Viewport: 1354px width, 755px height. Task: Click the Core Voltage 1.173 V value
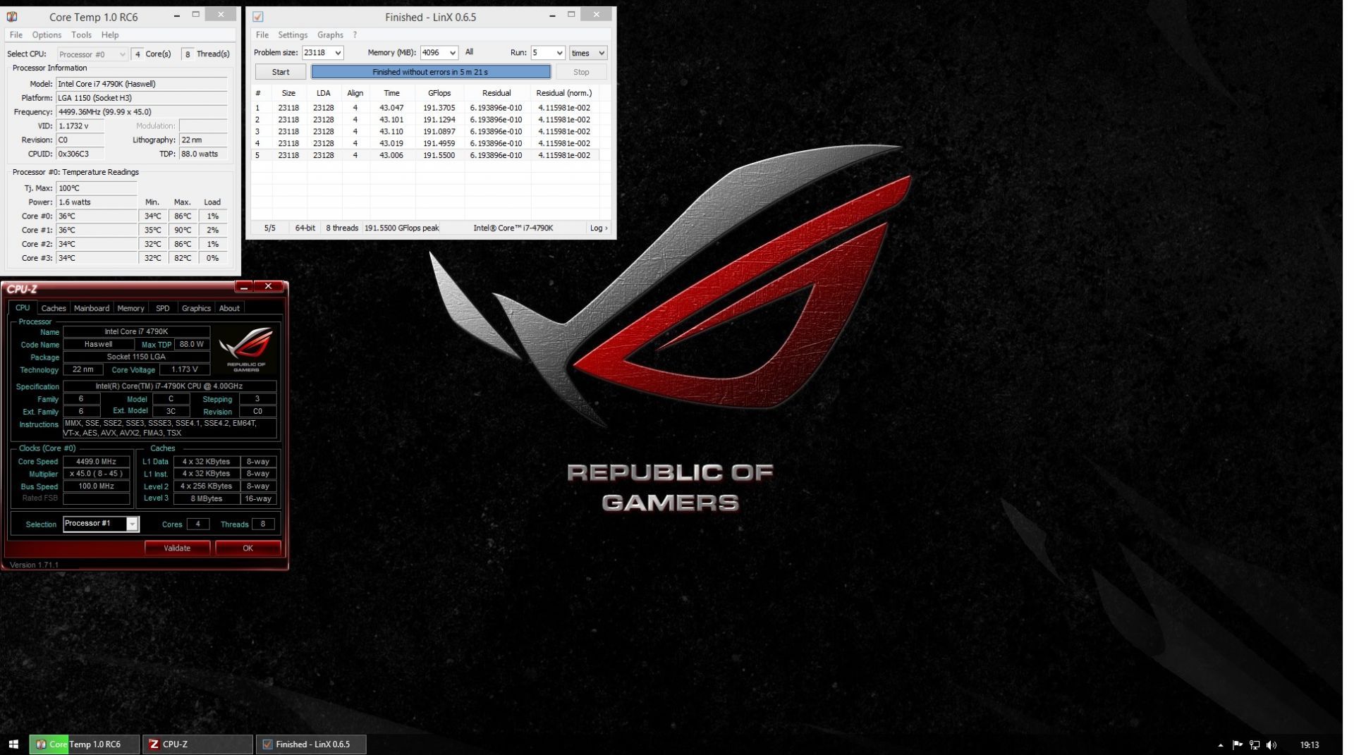point(185,369)
